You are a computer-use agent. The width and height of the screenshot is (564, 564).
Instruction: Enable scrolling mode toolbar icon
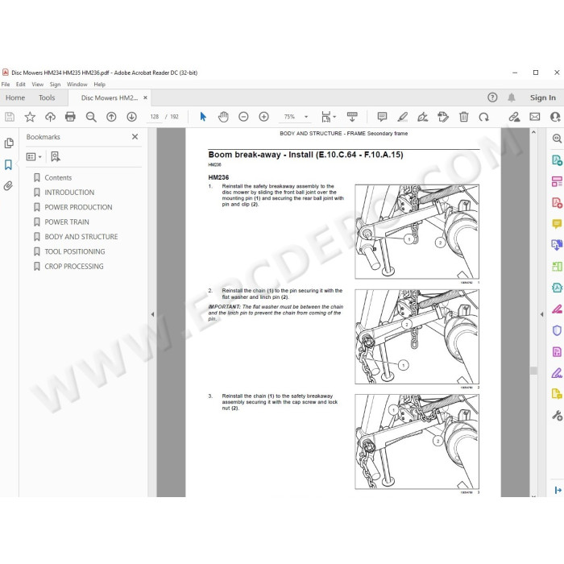[352, 116]
